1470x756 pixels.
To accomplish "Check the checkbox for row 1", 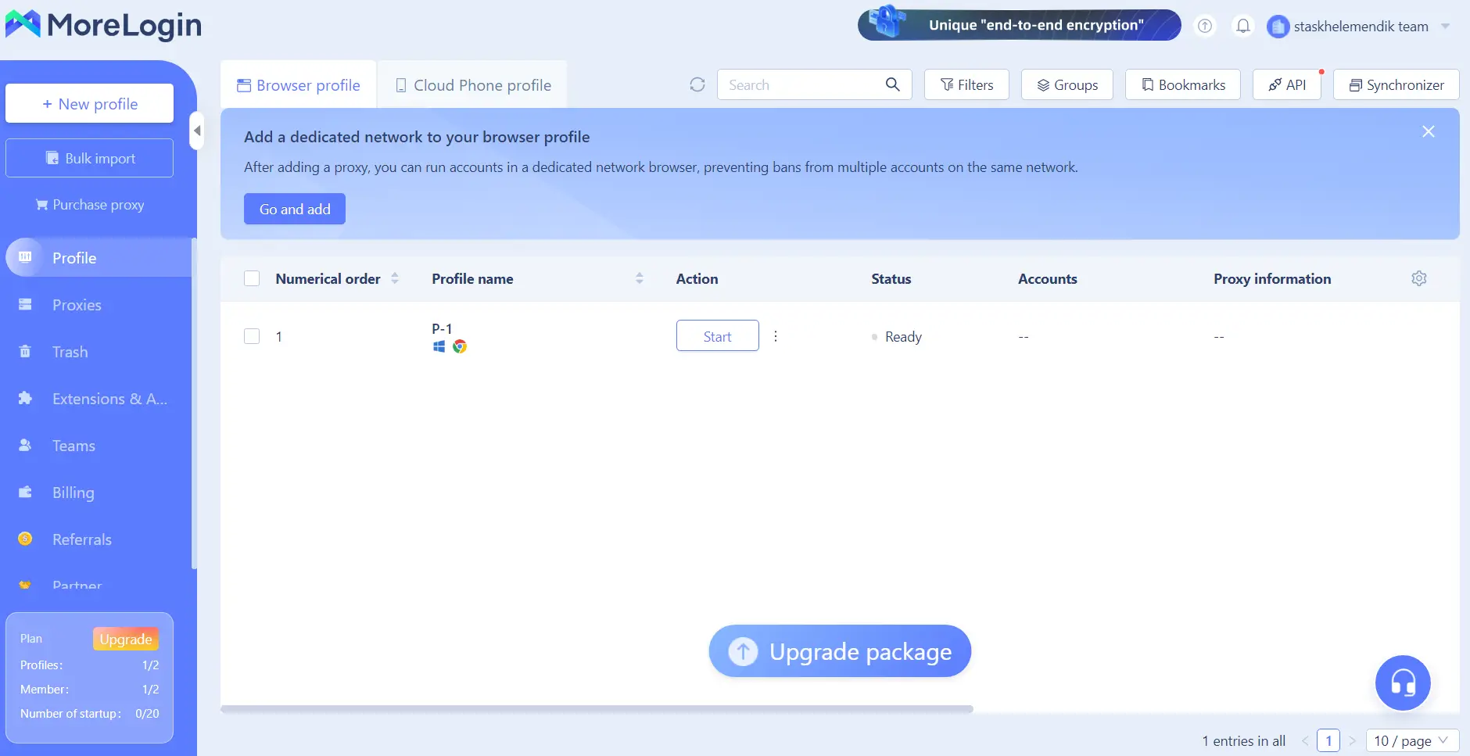I will (252, 336).
